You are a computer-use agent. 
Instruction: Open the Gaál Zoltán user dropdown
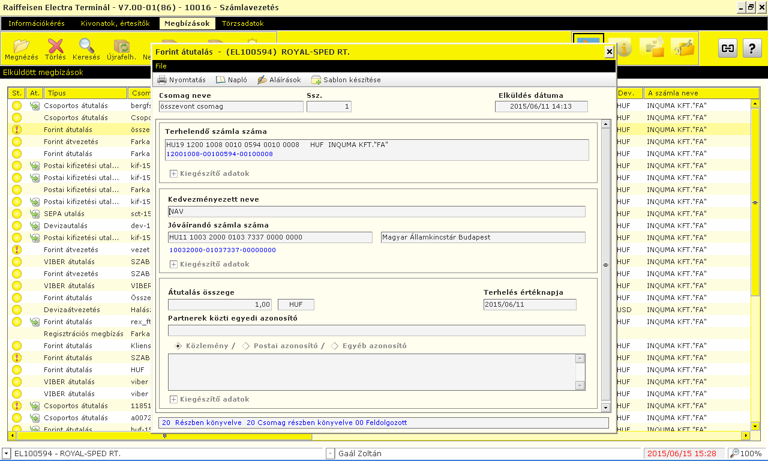331,453
